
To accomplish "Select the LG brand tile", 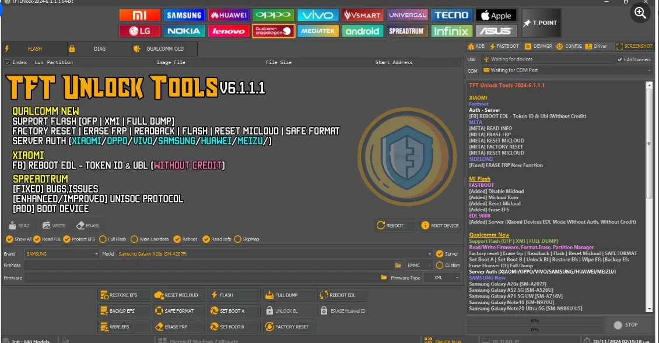I will coord(139,31).
